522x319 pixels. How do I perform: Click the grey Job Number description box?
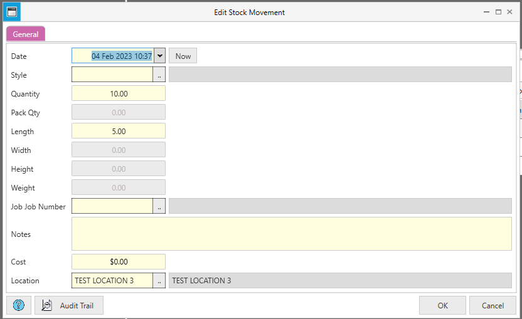click(340, 206)
